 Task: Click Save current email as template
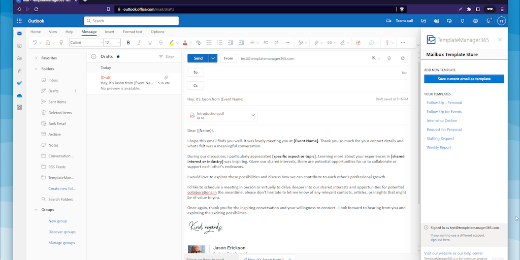[x=464, y=79]
